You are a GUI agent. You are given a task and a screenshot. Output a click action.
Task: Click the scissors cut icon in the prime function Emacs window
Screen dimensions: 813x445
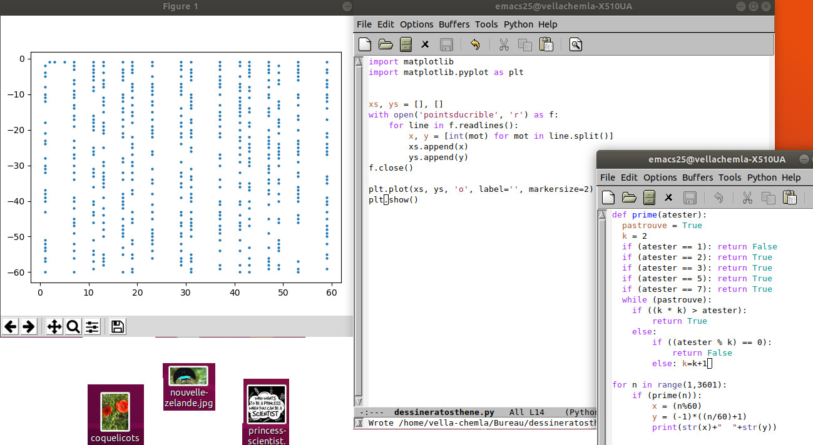pyautogui.click(x=747, y=197)
